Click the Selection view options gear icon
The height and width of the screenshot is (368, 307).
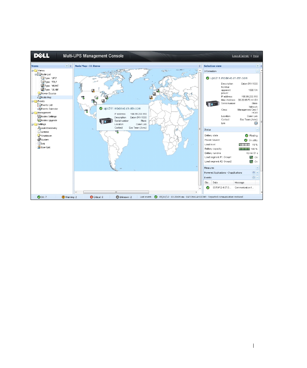(261, 66)
